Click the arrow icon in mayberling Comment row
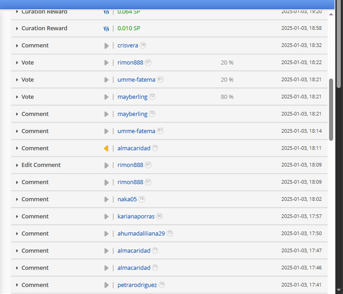 point(107,114)
